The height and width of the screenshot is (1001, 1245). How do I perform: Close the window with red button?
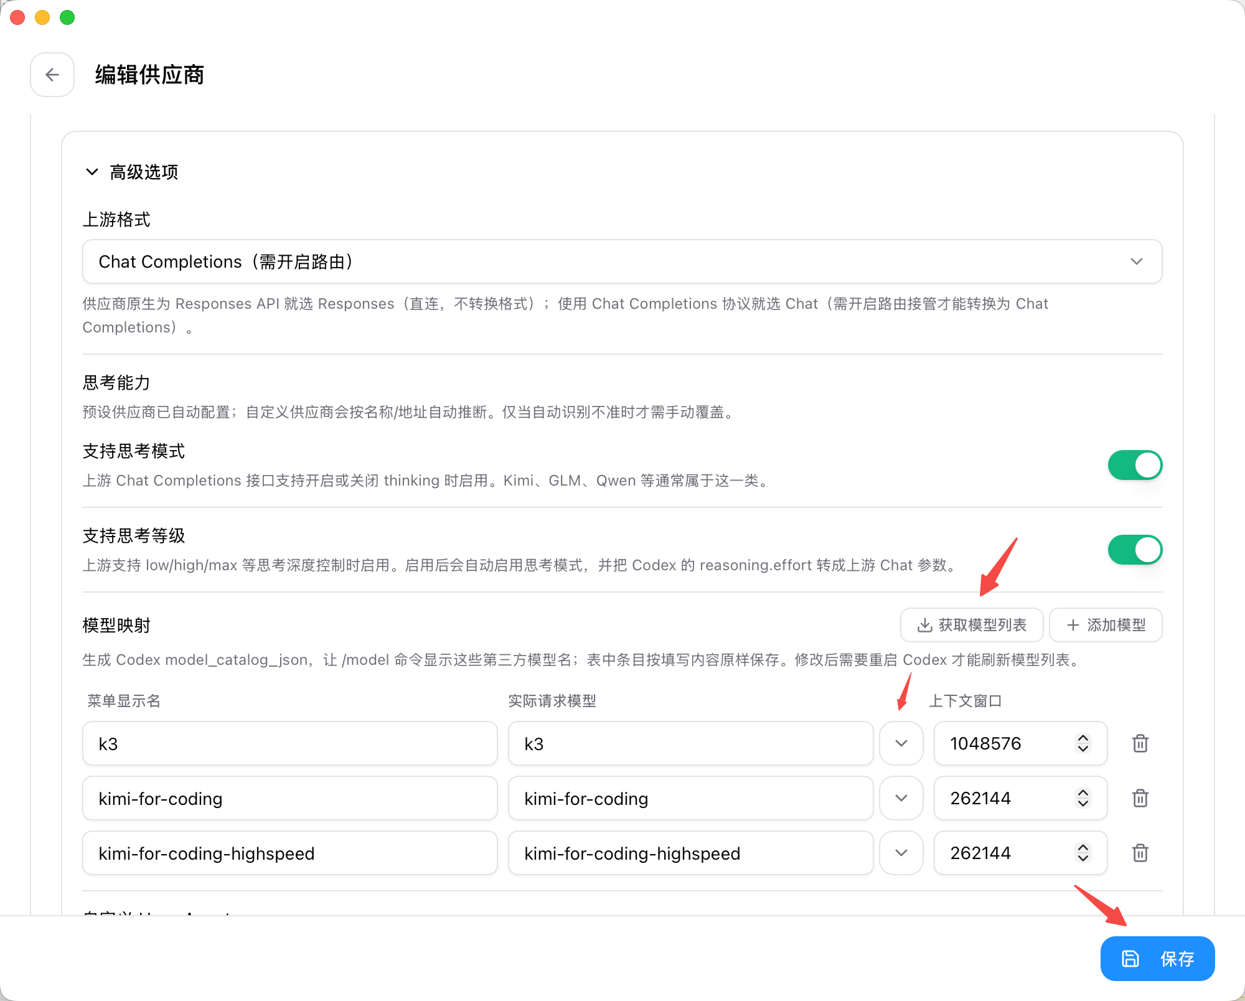17,17
